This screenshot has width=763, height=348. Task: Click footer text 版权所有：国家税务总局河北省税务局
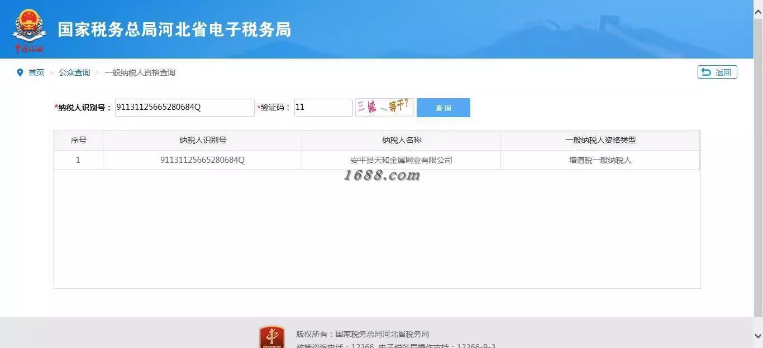tap(363, 334)
